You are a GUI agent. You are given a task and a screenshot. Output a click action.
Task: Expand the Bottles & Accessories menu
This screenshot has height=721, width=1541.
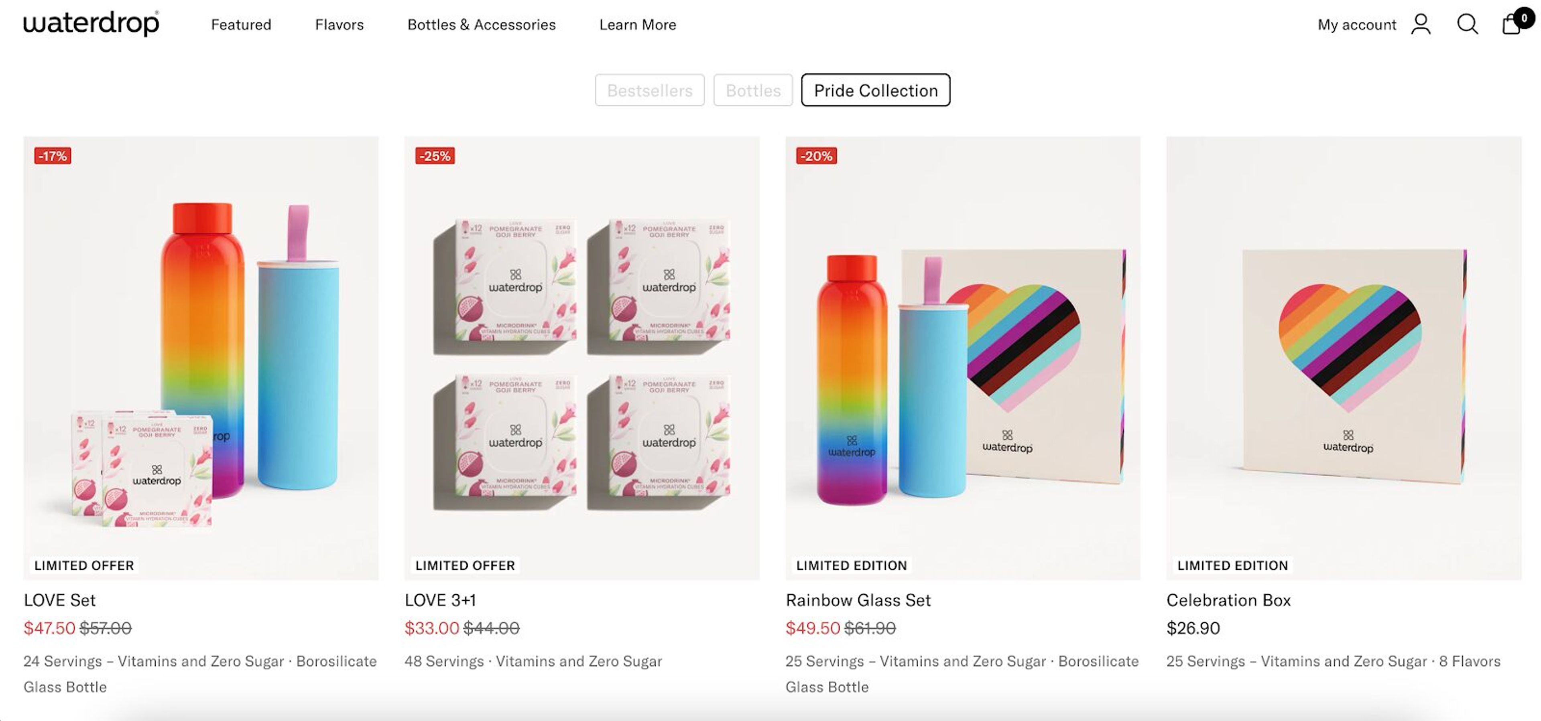481,24
